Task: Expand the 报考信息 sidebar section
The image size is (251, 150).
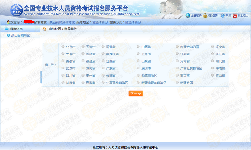Action: click(16, 29)
